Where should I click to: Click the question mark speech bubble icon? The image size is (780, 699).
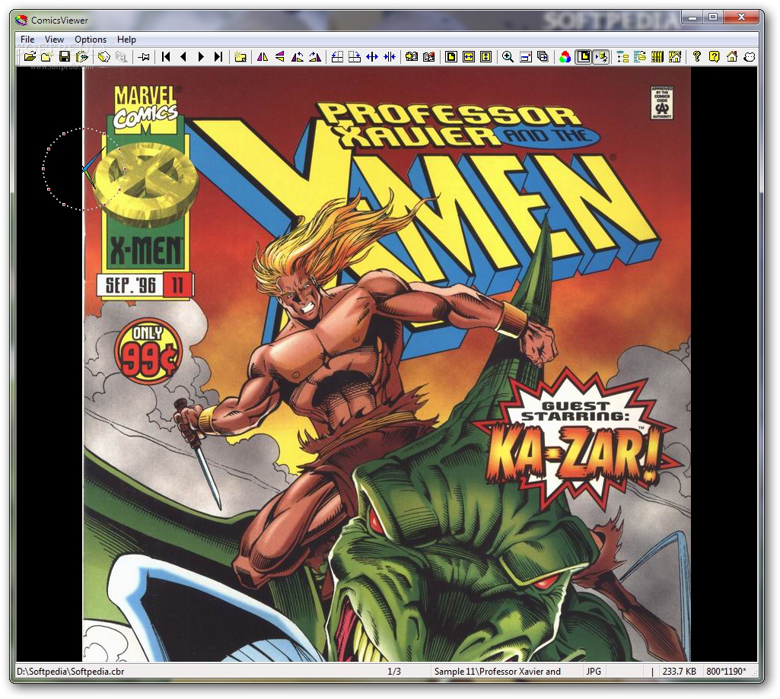click(714, 57)
